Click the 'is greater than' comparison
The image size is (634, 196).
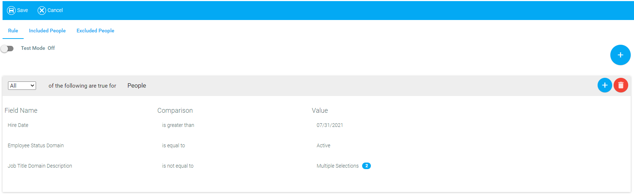178,125
